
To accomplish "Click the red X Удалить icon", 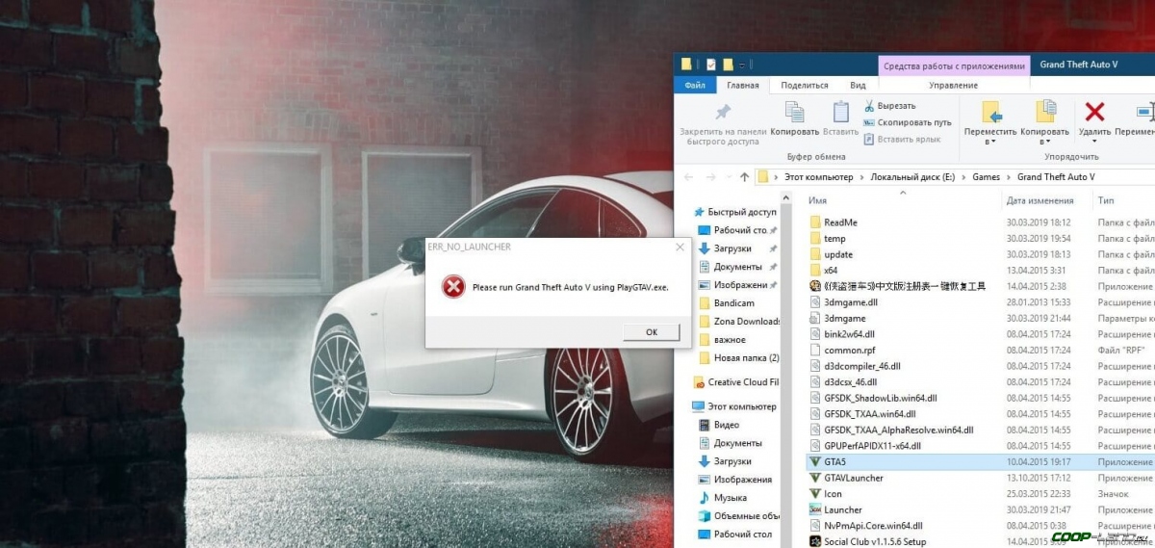I will pyautogui.click(x=1094, y=111).
